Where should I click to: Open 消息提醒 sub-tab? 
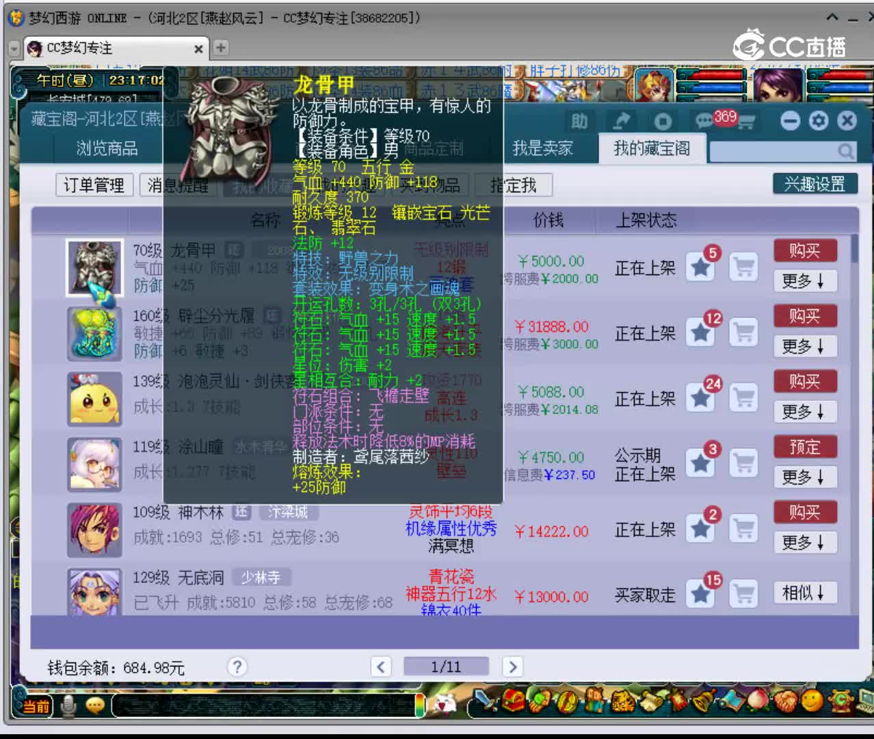(x=178, y=185)
